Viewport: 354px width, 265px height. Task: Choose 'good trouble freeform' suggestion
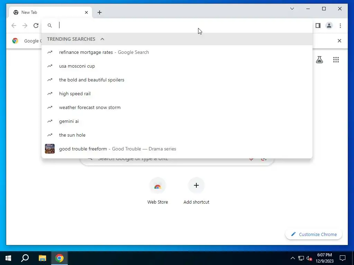click(177, 149)
